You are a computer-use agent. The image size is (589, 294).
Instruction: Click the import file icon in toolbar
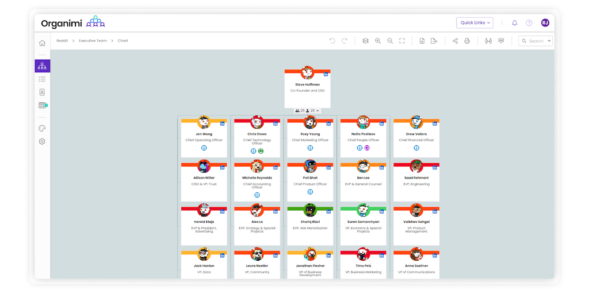coord(422,41)
